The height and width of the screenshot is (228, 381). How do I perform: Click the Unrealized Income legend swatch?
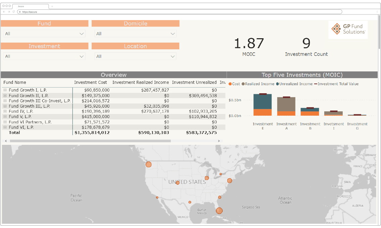(x=277, y=84)
